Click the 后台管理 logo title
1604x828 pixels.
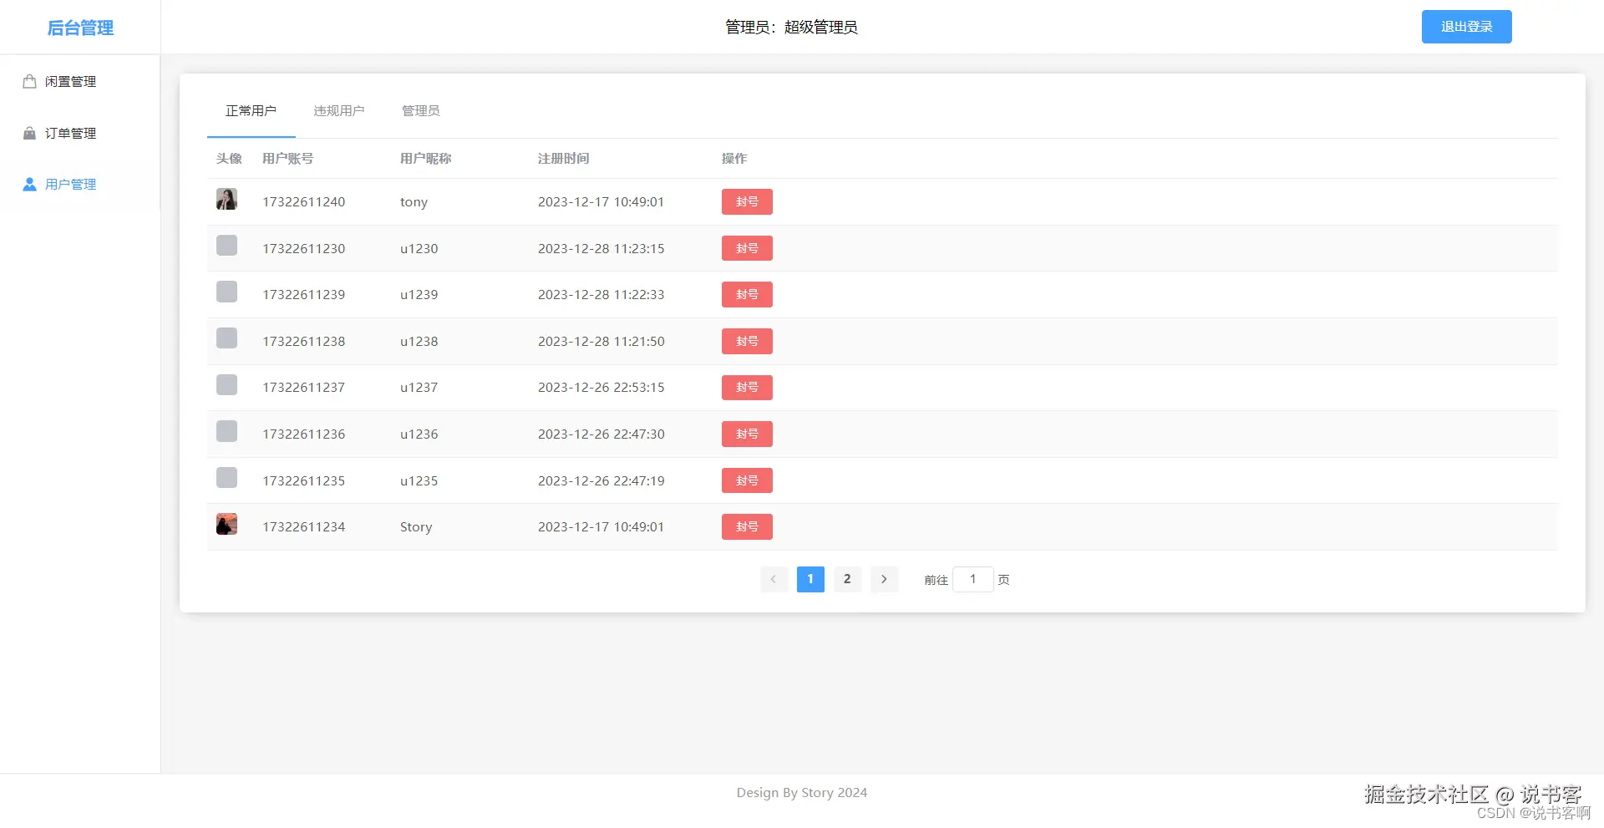coord(80,28)
